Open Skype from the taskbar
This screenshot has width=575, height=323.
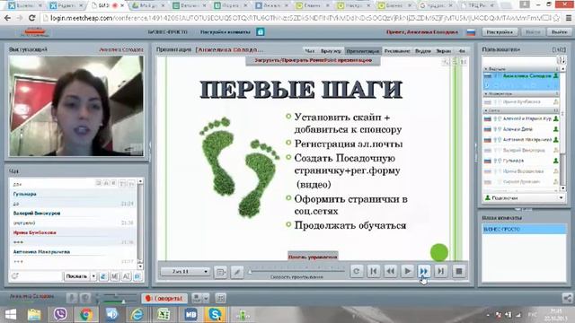coord(215,314)
